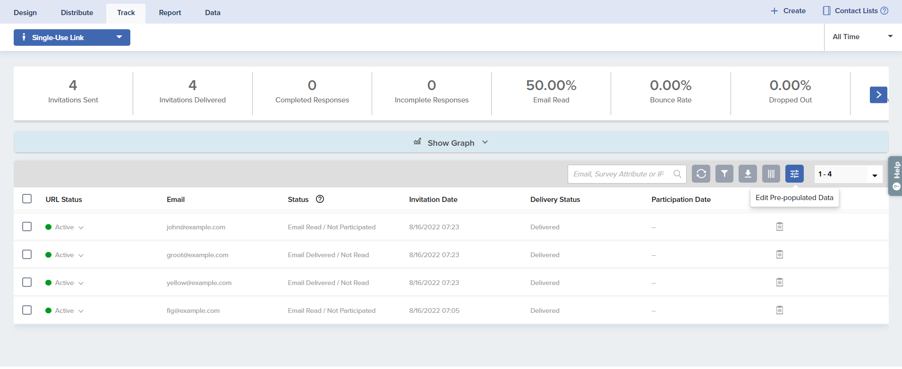Click the Show Graph bar

(451, 143)
